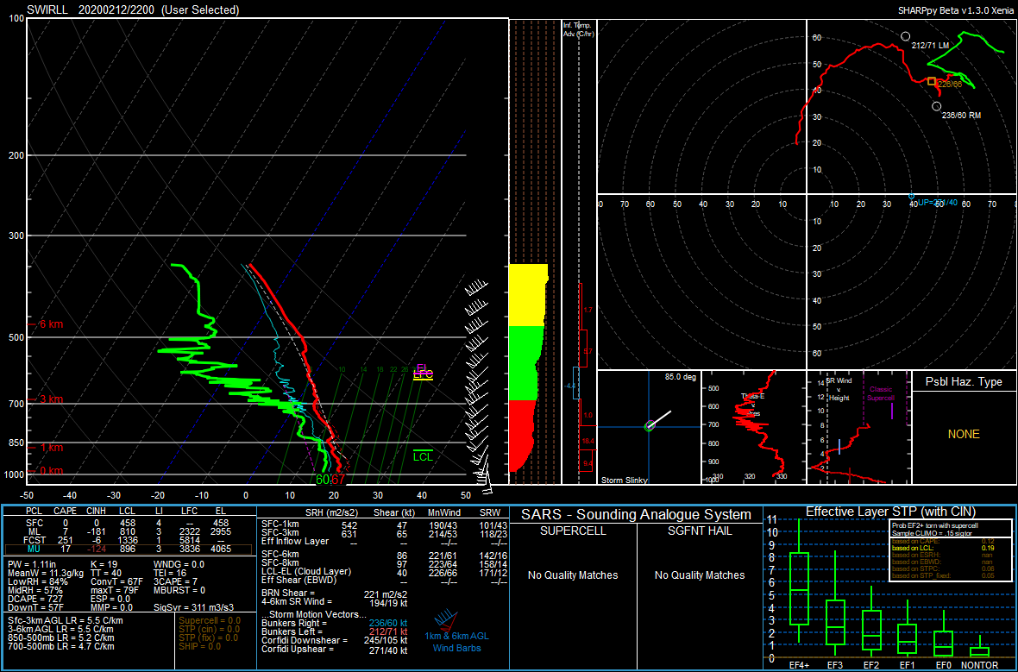Click the Storm Slinky circle marker
The image size is (1018, 672).
click(x=650, y=426)
